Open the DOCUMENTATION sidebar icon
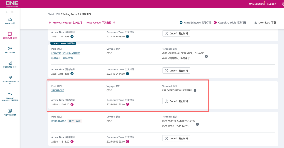Screen dimensions: 284x148 coord(10,78)
